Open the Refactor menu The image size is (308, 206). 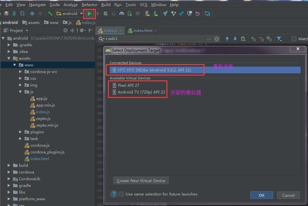[89, 4]
